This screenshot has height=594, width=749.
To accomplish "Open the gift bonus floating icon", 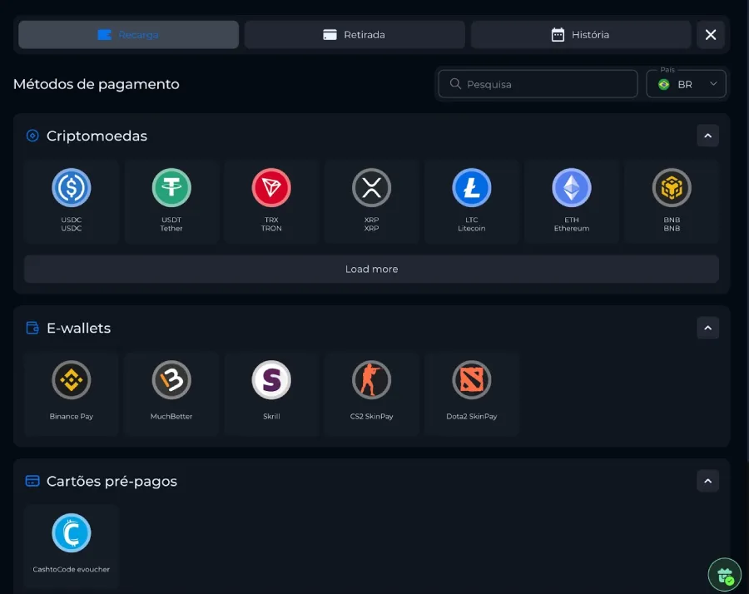I will pyautogui.click(x=725, y=575).
